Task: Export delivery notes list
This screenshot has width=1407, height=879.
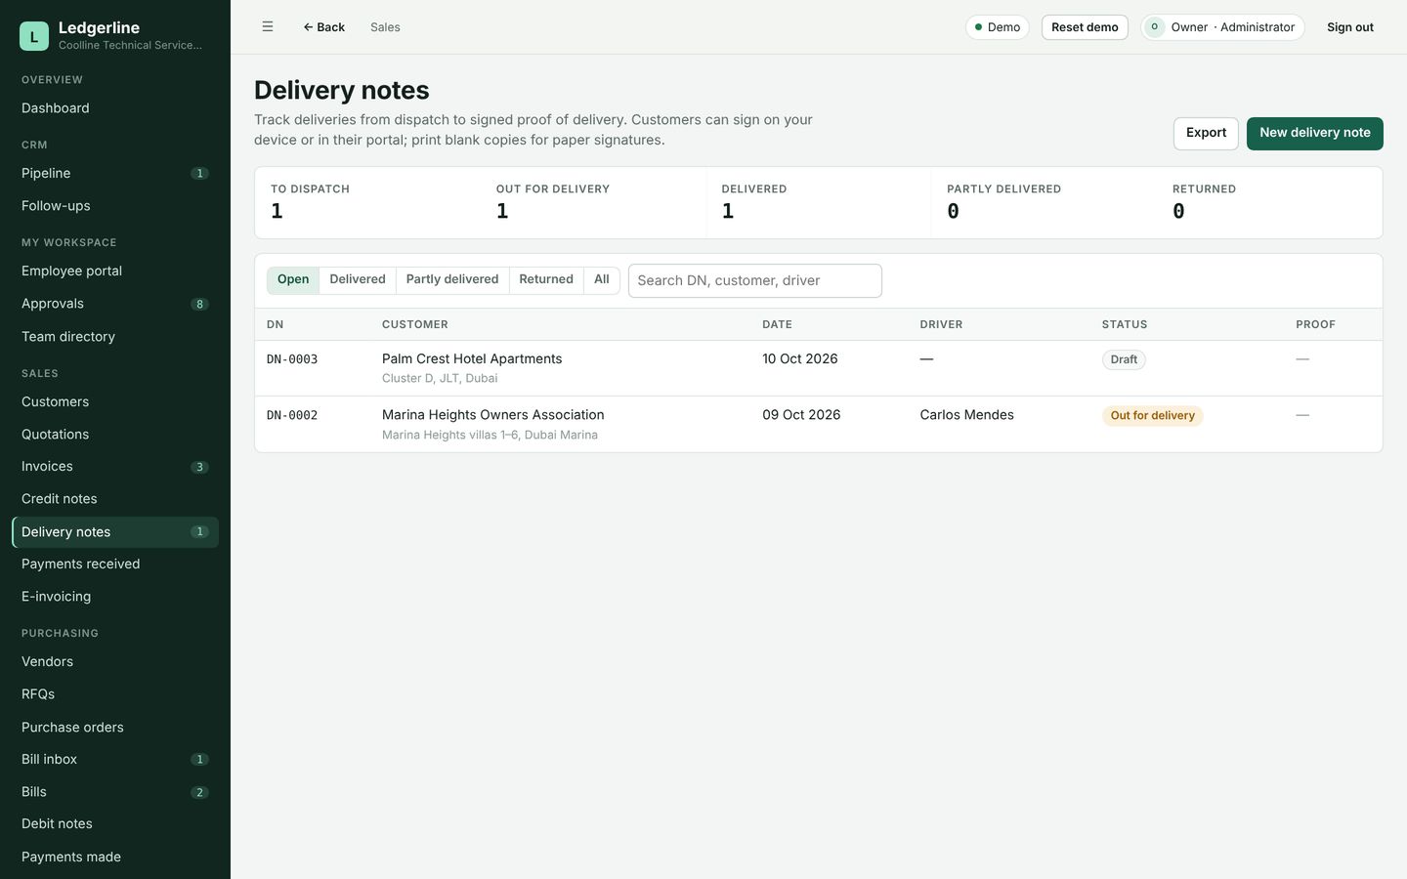Action: pos(1206,134)
